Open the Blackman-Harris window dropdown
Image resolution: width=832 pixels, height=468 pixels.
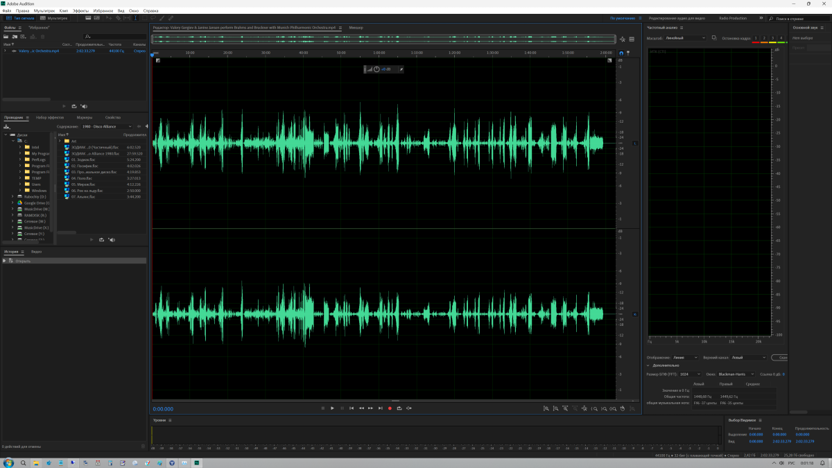pyautogui.click(x=737, y=374)
